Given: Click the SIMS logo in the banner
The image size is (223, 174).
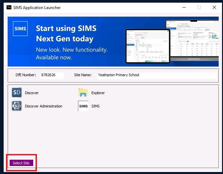Looking at the screenshot, I should (x=20, y=29).
